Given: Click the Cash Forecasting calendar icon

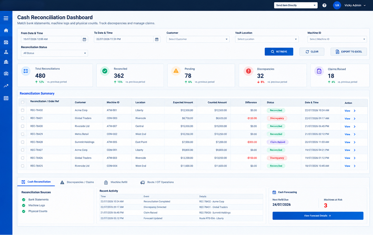Looking at the screenshot, I should (x=274, y=192).
